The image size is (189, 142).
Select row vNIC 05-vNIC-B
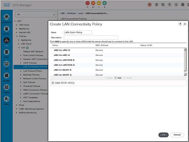click(x=117, y=50)
